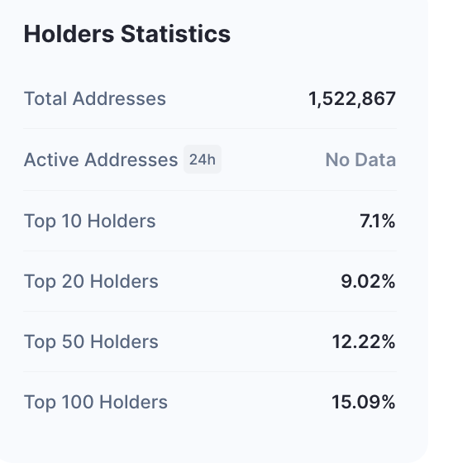Click the No Data value
This screenshot has width=453, height=463.
[360, 160]
